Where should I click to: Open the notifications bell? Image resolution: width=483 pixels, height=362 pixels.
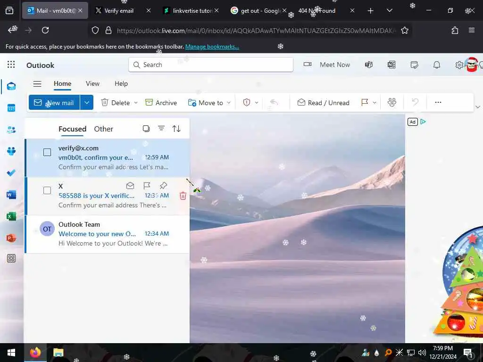(x=437, y=65)
